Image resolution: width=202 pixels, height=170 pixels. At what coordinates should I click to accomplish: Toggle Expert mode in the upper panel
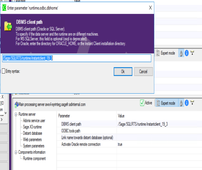click(x=165, y=53)
